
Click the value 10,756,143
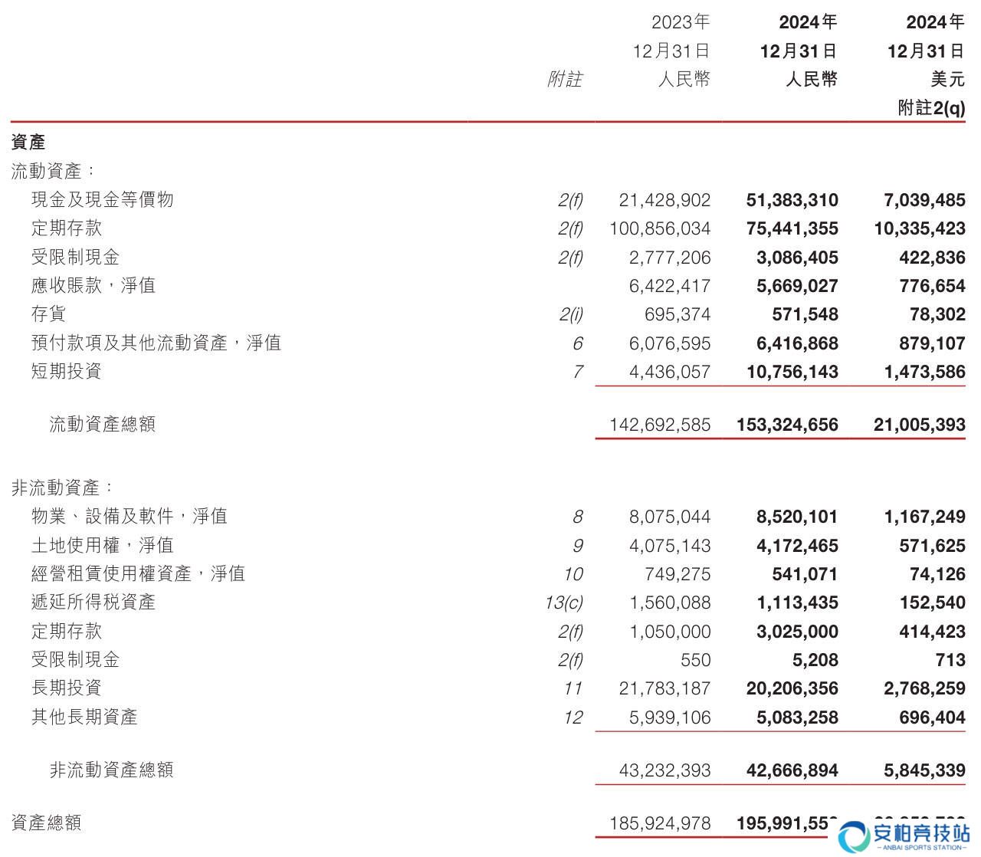click(792, 373)
